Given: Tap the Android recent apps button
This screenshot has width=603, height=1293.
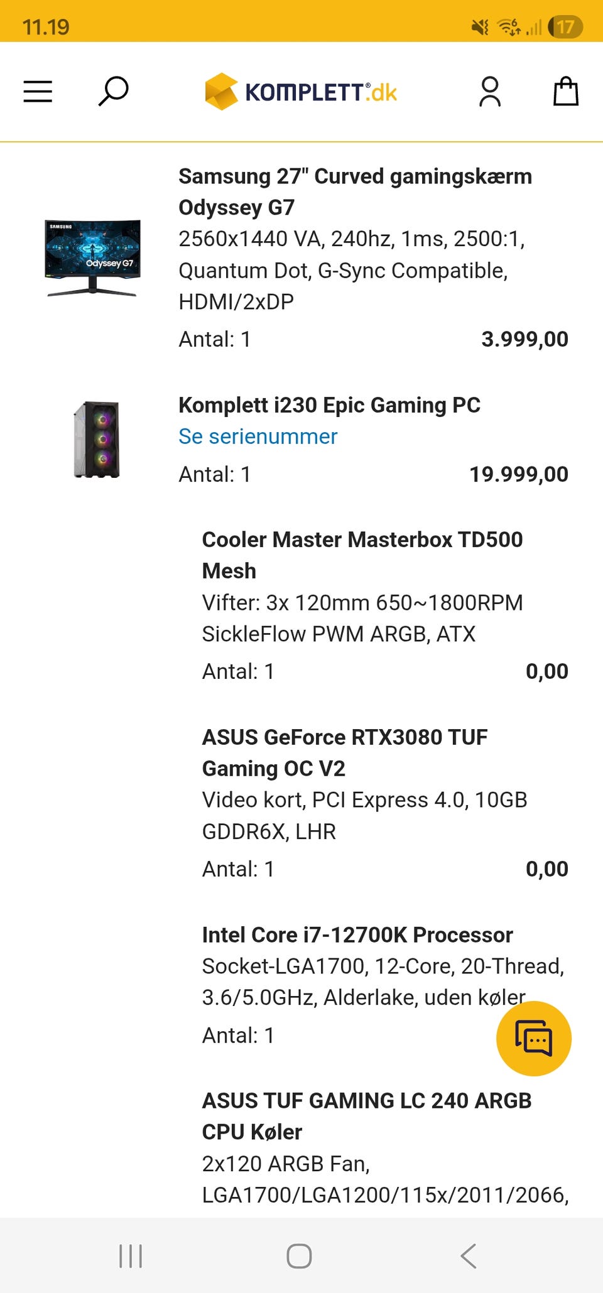Looking at the screenshot, I should [x=131, y=1256].
